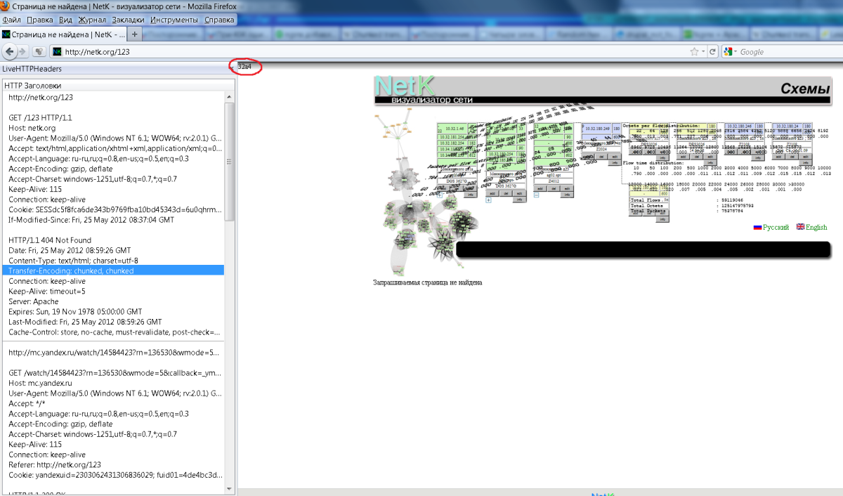Screen dimensions: 843x496
Task: Select the mc.yandex.ru/watch URL line
Action: click(115, 352)
